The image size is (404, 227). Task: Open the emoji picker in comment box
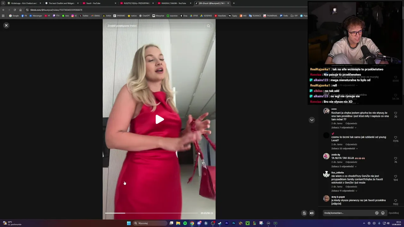[383, 213]
